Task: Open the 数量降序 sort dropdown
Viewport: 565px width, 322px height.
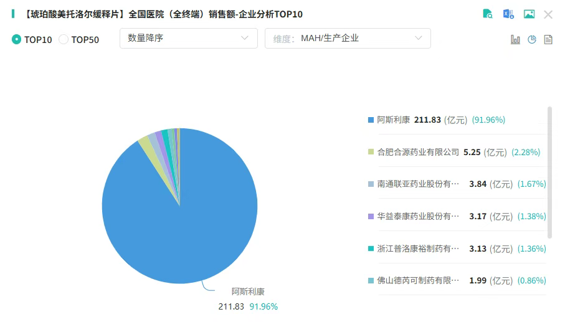Action: click(x=188, y=38)
